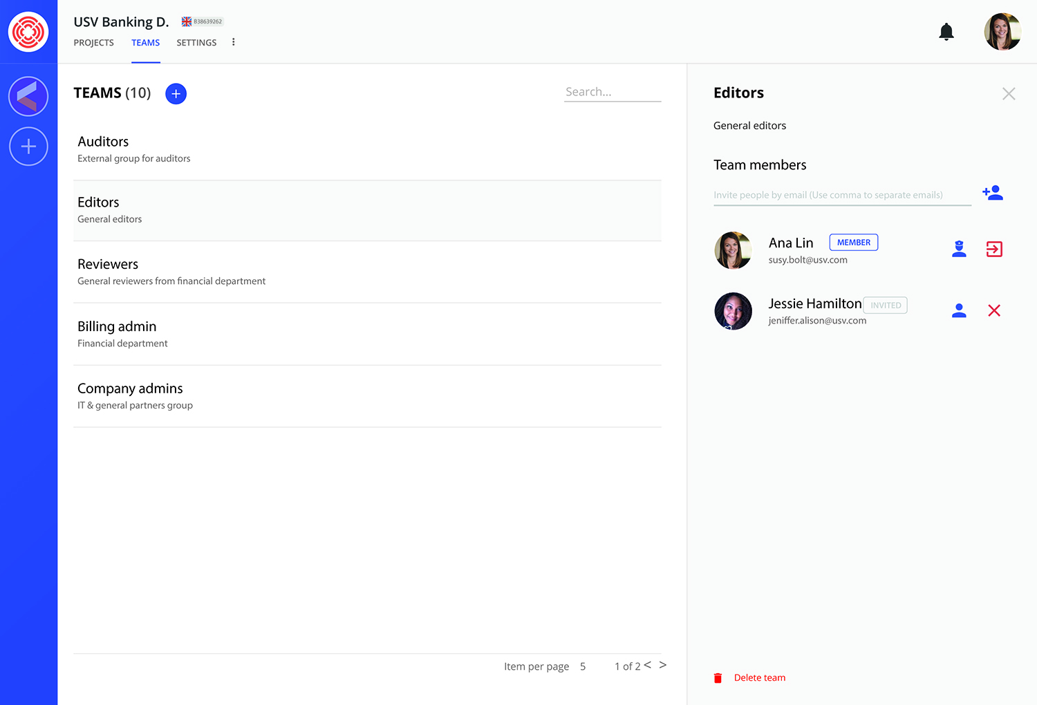
Task: Click the add member invite icon
Action: click(x=993, y=193)
